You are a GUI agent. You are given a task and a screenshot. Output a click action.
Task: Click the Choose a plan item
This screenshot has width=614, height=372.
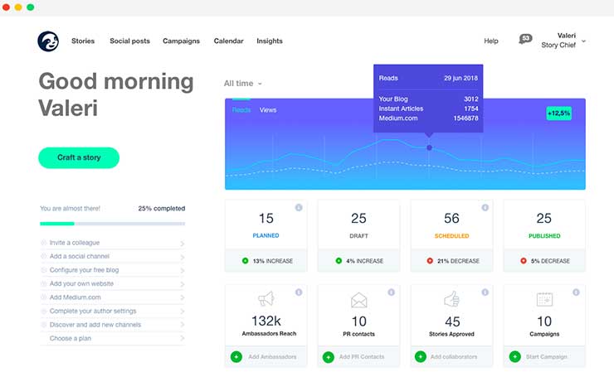point(112,338)
